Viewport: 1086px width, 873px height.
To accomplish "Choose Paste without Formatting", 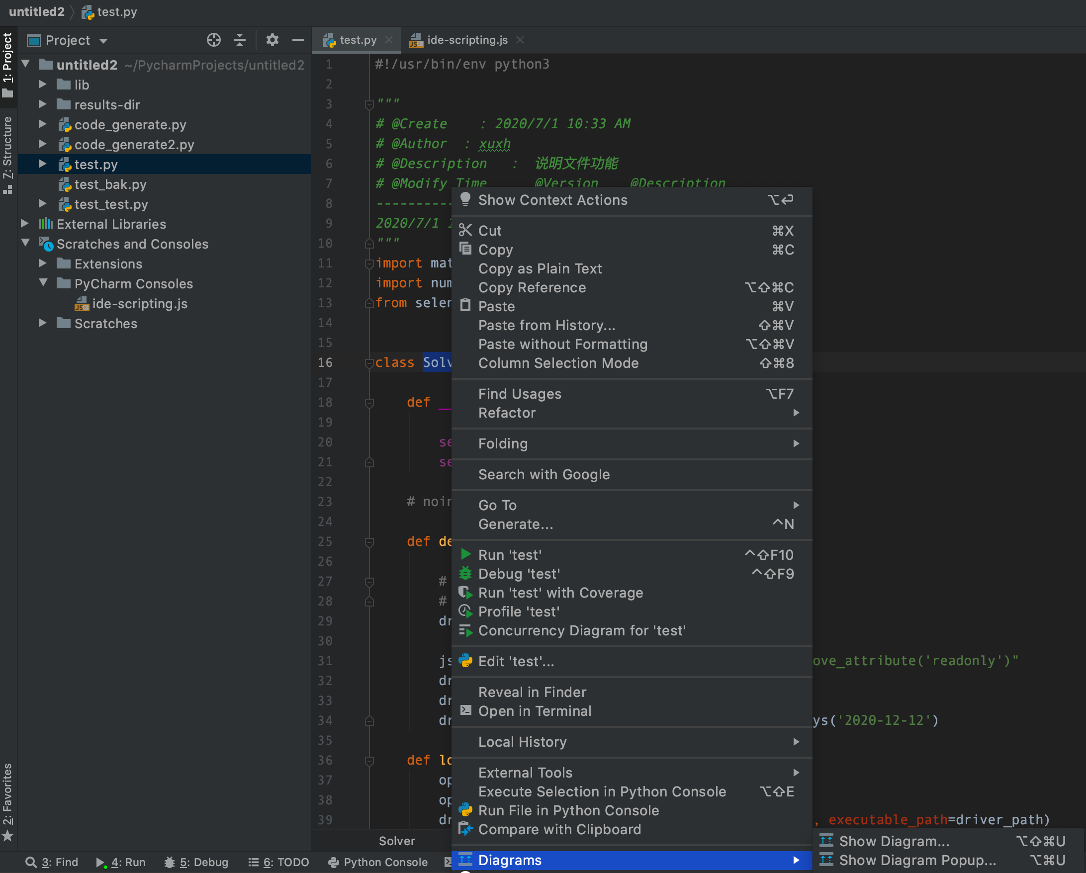I will point(632,344).
